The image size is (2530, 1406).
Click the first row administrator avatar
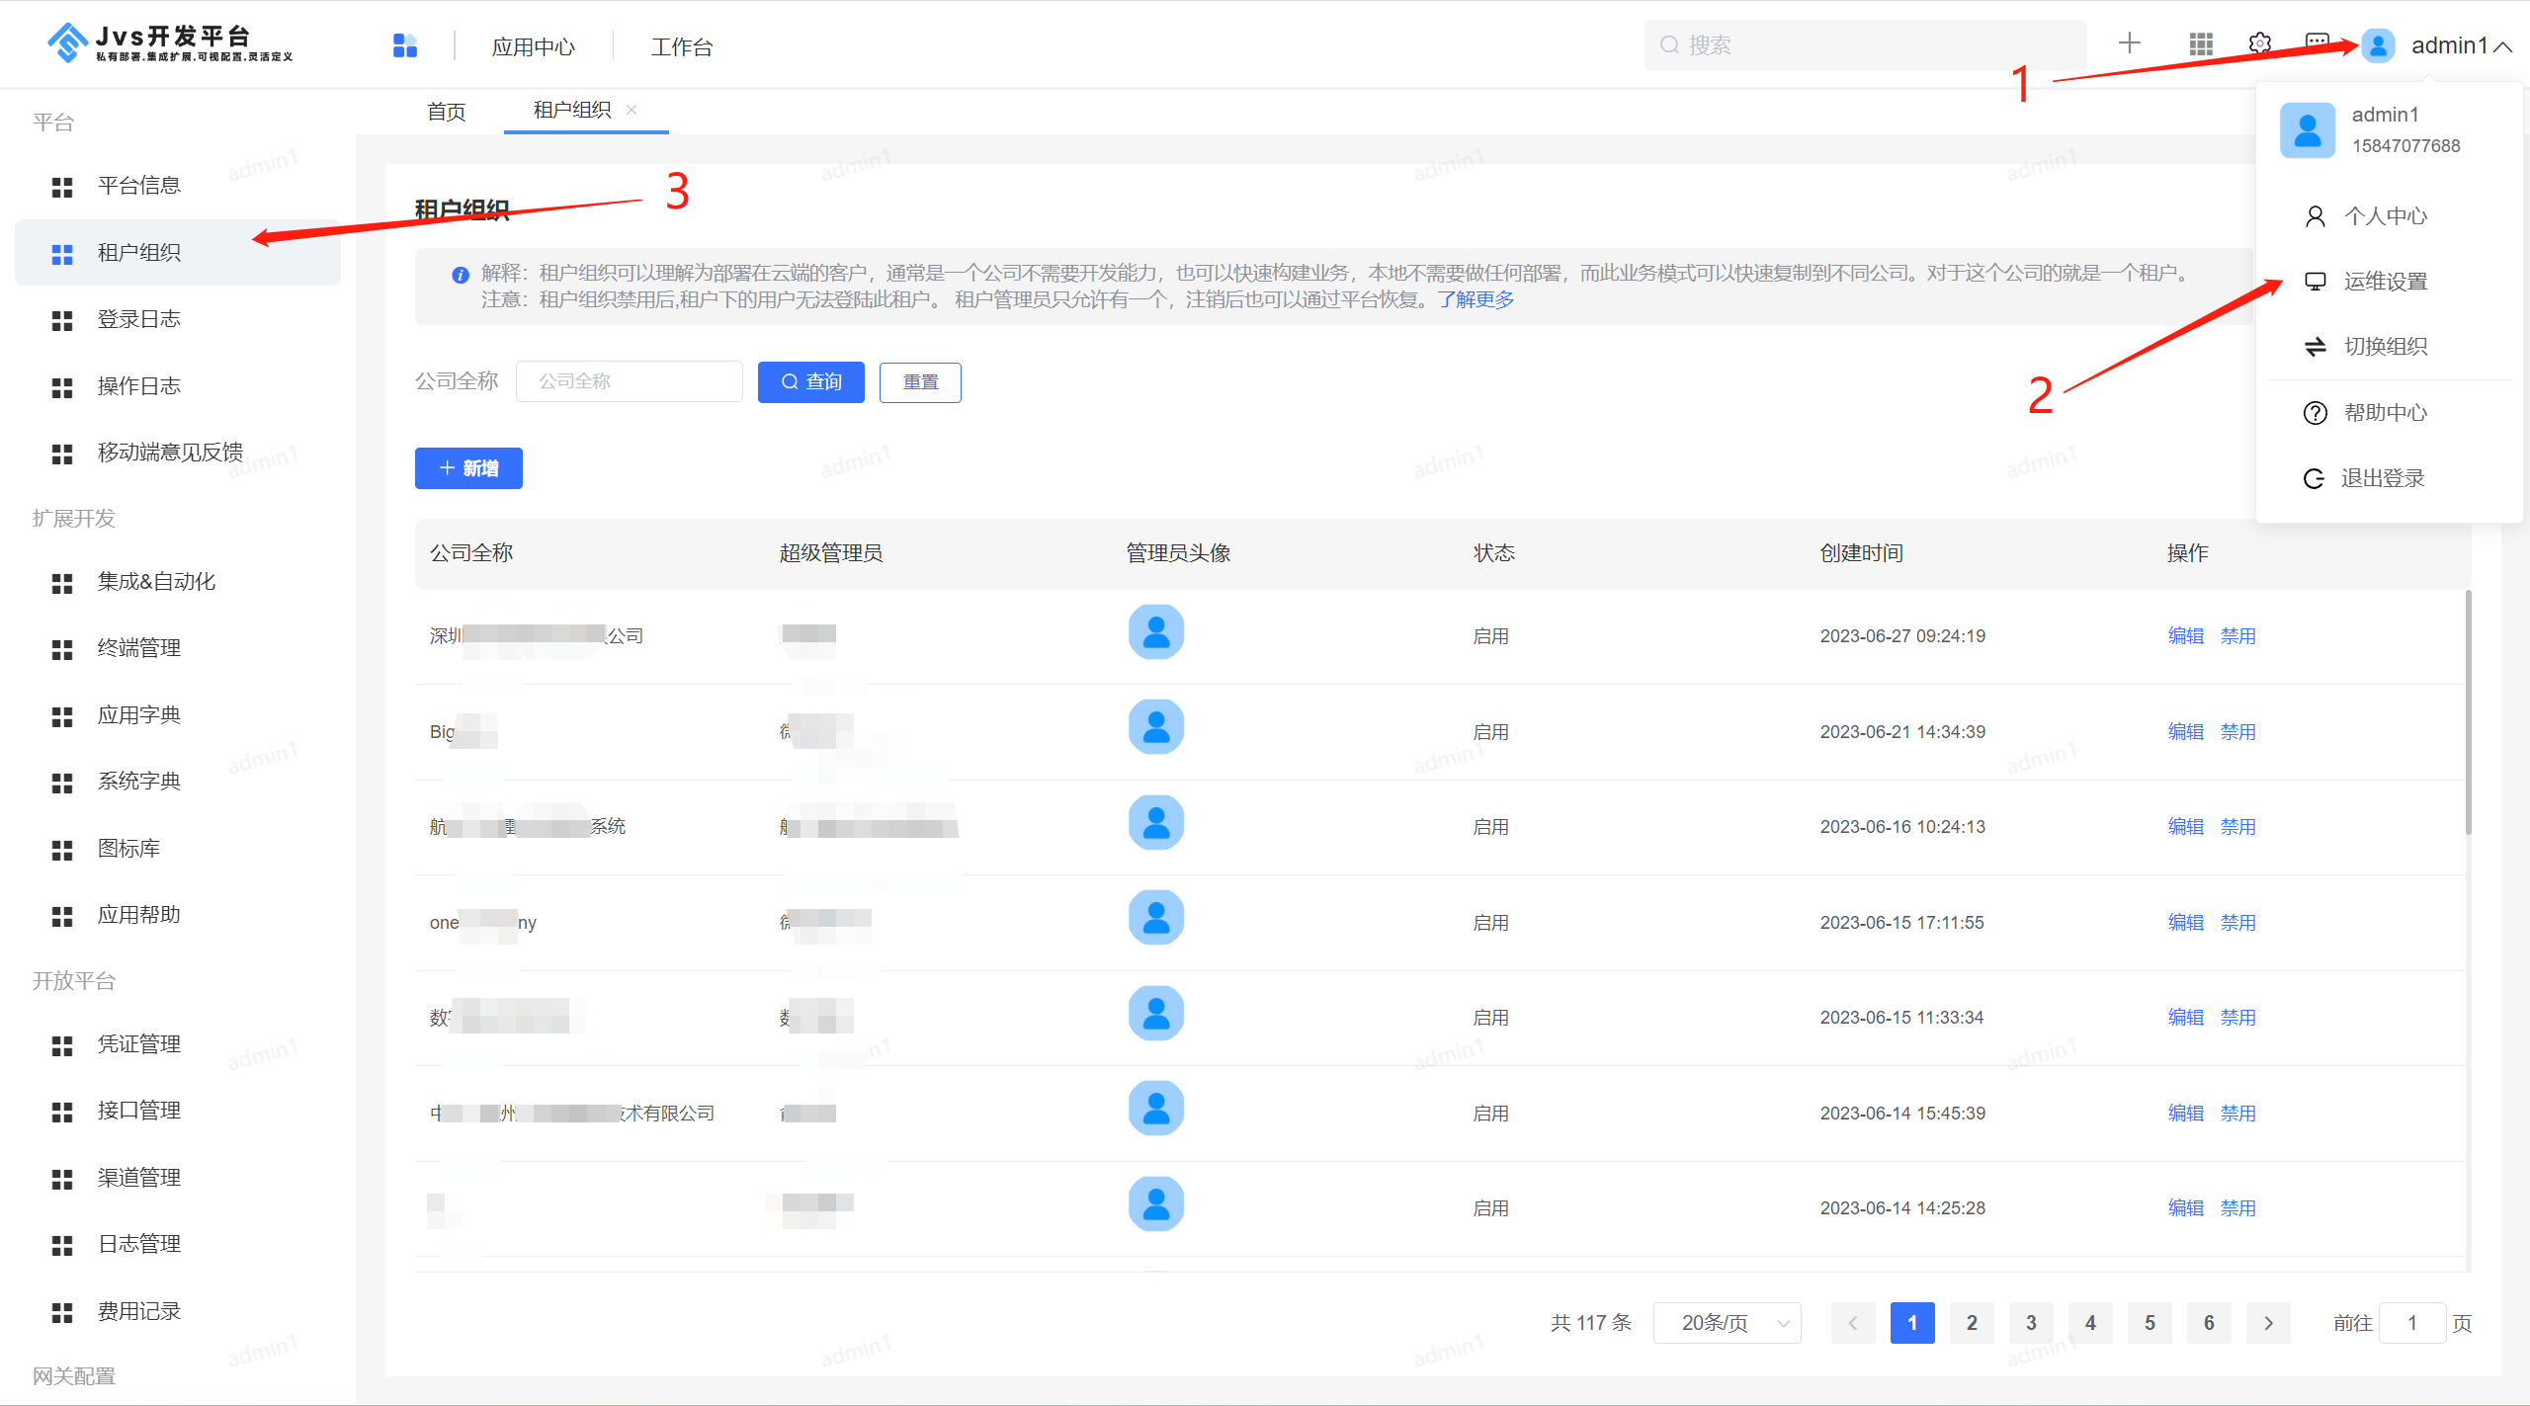pos(1155,632)
